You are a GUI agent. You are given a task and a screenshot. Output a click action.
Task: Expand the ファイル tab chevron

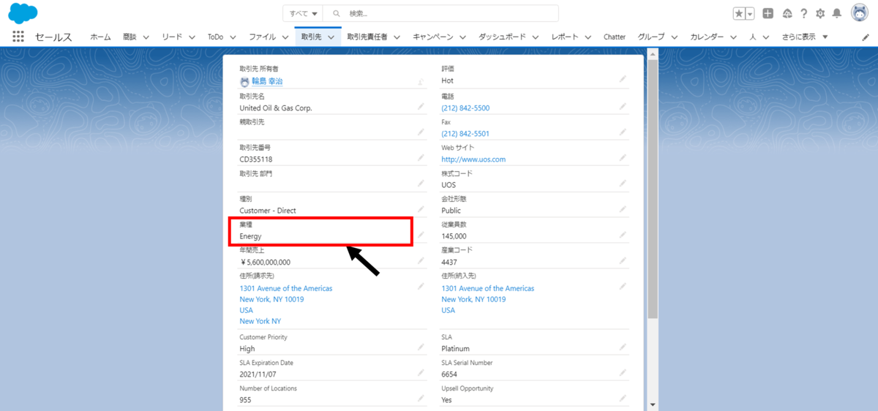click(x=285, y=37)
